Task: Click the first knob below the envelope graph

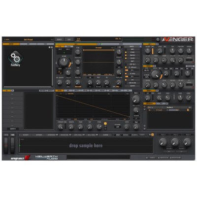Action: click(61, 127)
